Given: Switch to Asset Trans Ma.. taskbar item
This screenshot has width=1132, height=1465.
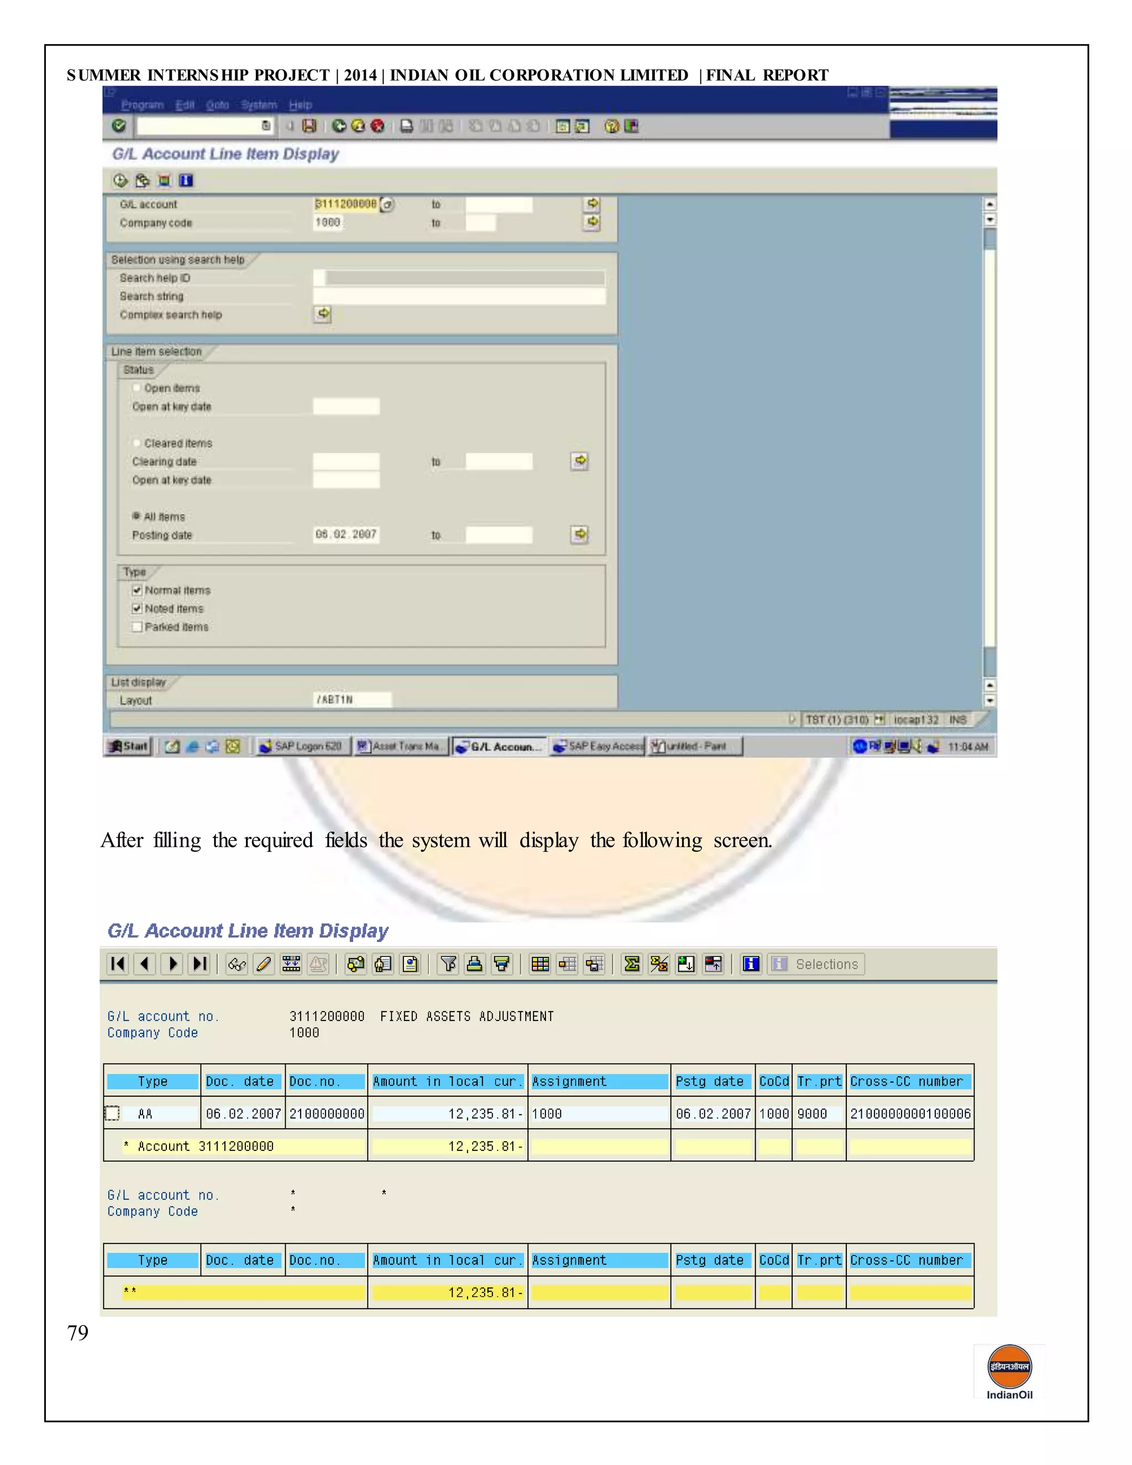Looking at the screenshot, I should tap(400, 746).
